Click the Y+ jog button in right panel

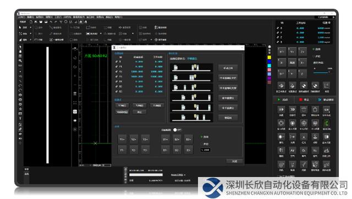(292, 52)
